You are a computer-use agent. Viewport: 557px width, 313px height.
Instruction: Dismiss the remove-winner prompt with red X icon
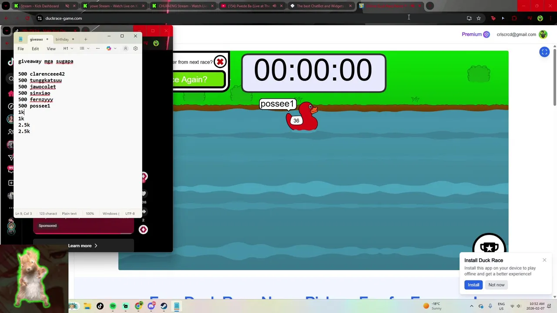220,62
